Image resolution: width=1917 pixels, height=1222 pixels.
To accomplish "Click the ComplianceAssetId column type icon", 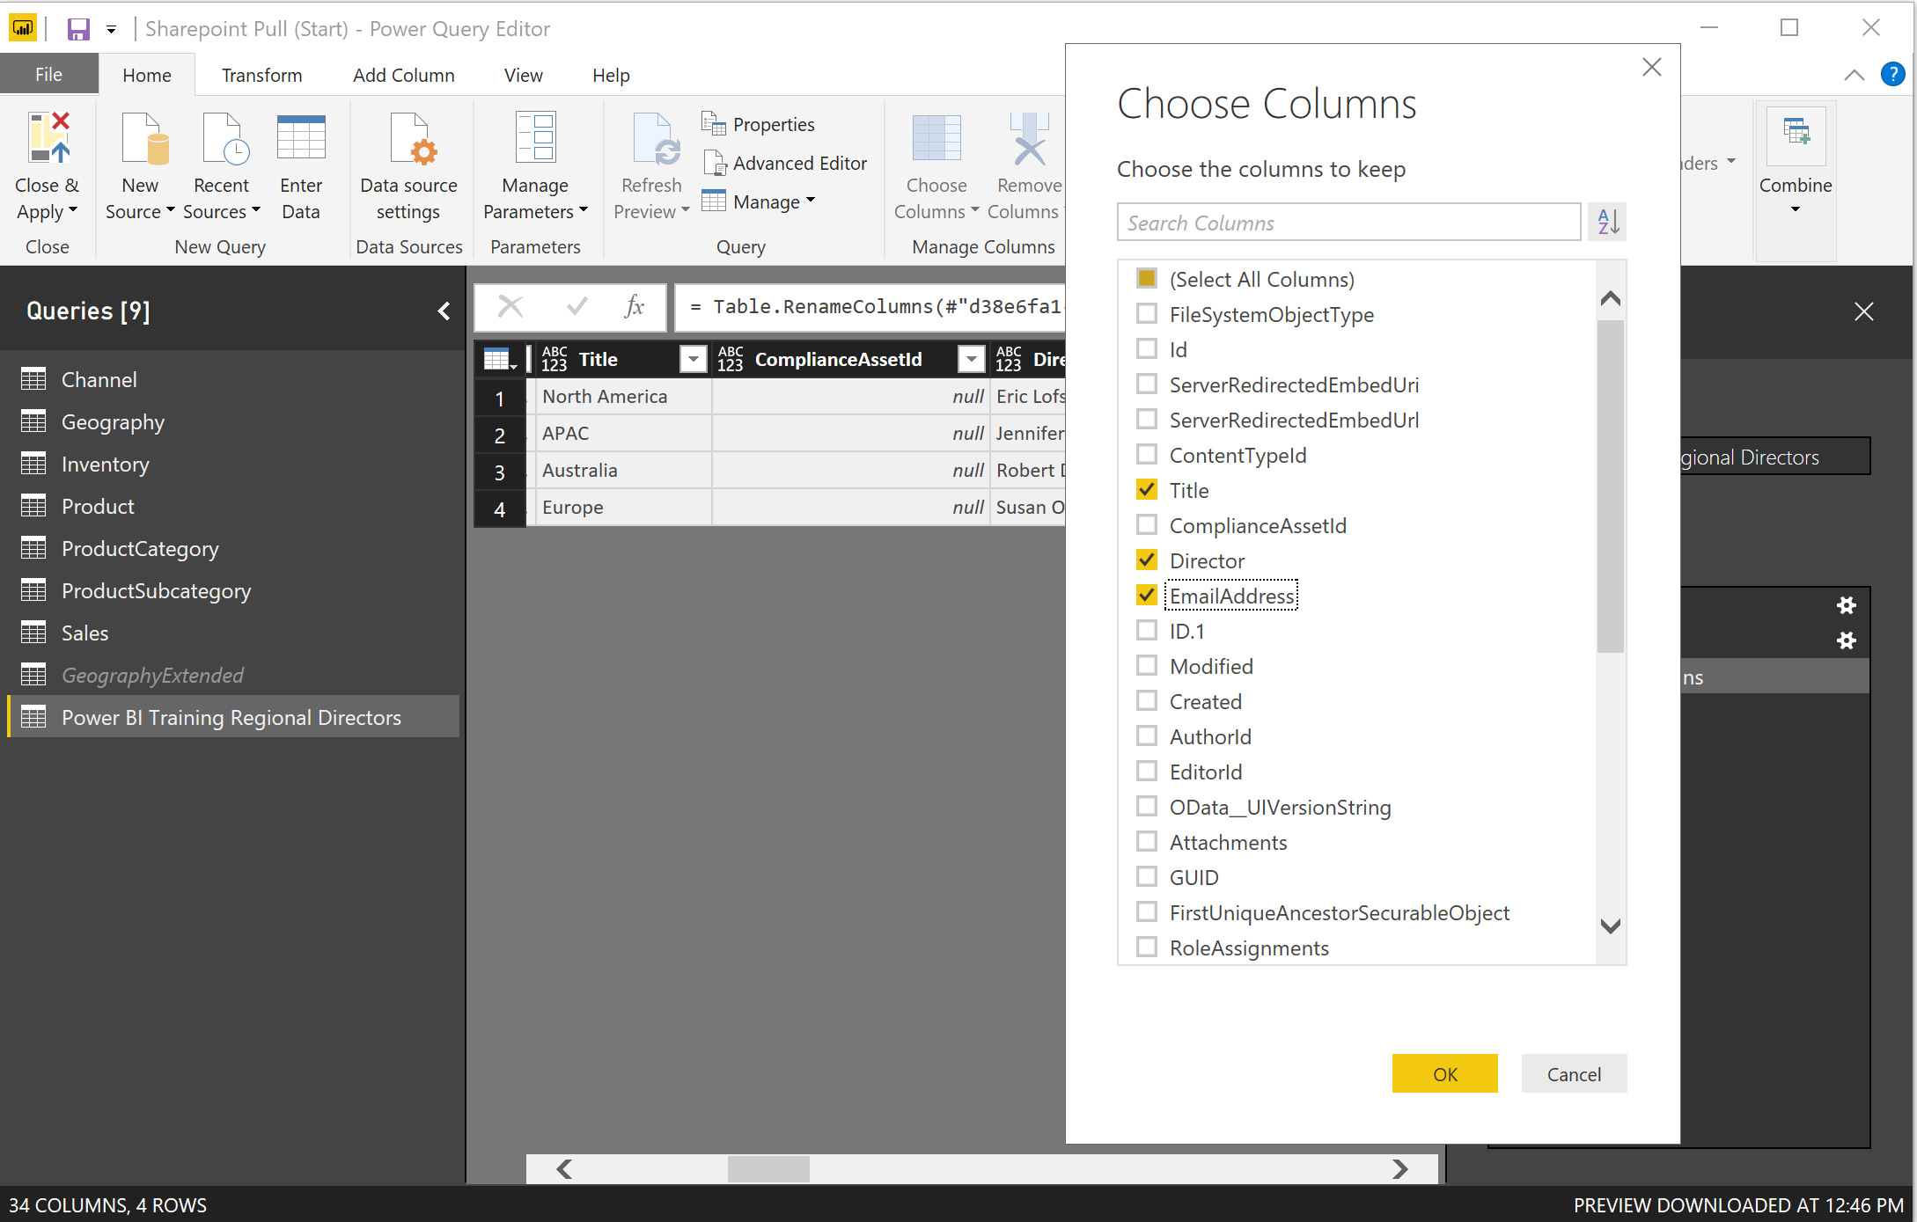I will click(731, 359).
